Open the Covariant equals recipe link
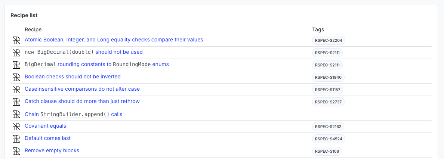444x159 pixels. coord(45,126)
